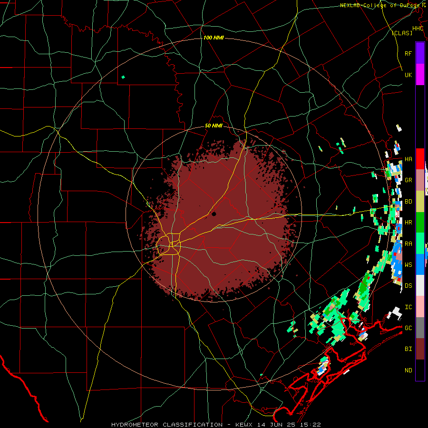Pick the light green RA rain swatch
Image resolution: width=428 pixels, height=428 pixels.
[420, 243]
